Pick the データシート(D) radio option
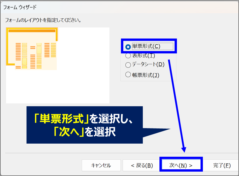The height and width of the screenshot is (176, 239). (128, 65)
